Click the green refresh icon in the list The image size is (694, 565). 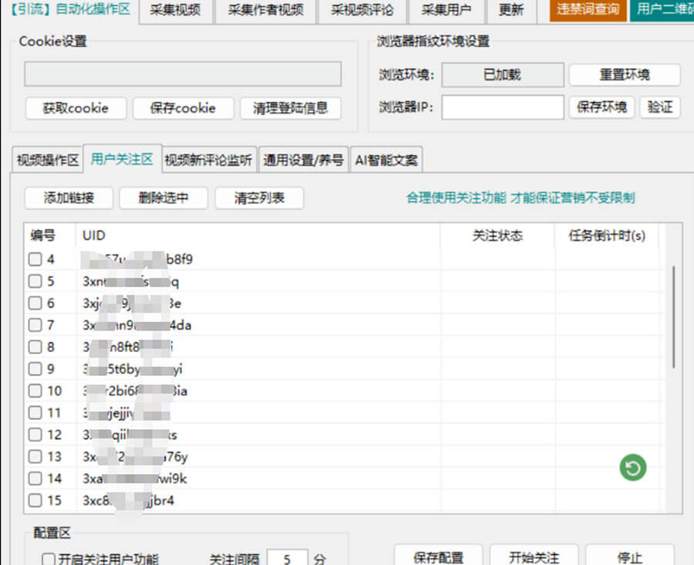tap(632, 468)
